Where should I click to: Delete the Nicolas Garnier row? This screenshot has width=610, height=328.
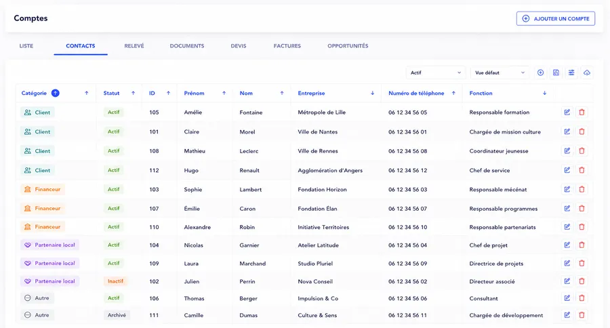582,245
